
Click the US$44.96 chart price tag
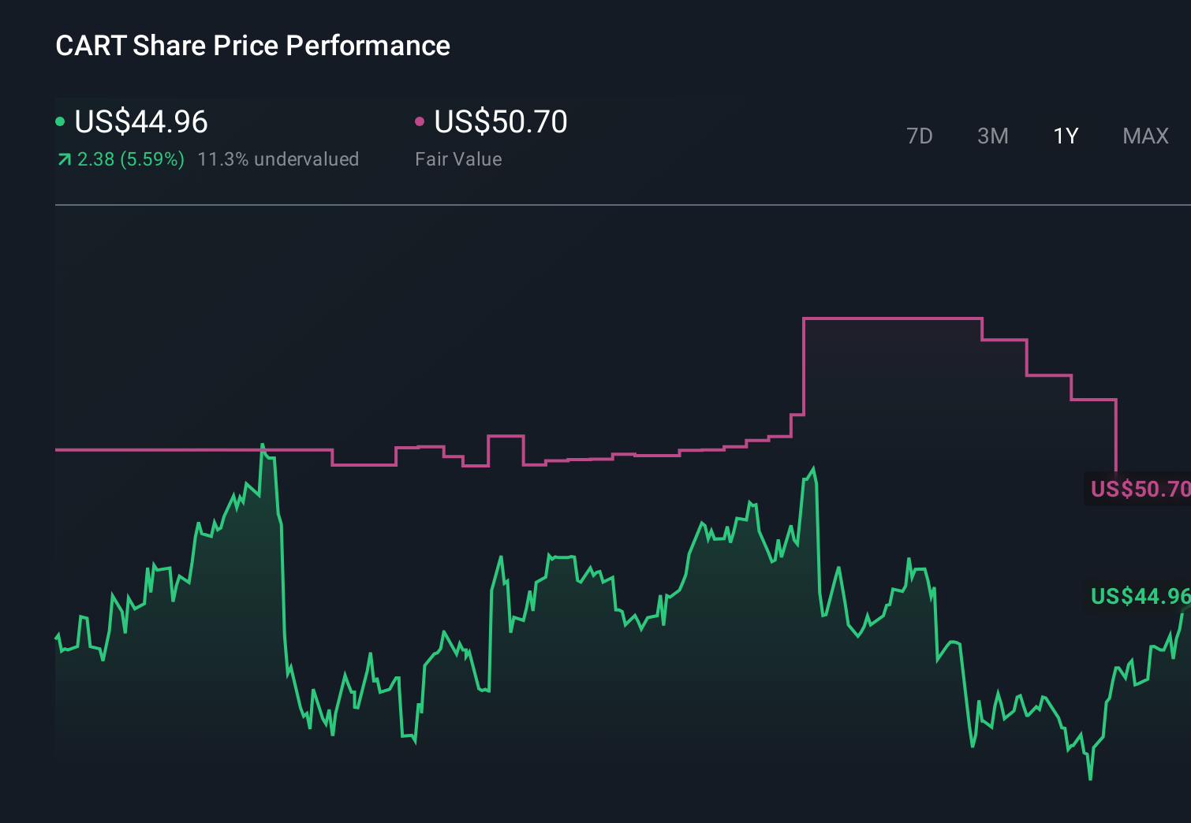point(1141,597)
